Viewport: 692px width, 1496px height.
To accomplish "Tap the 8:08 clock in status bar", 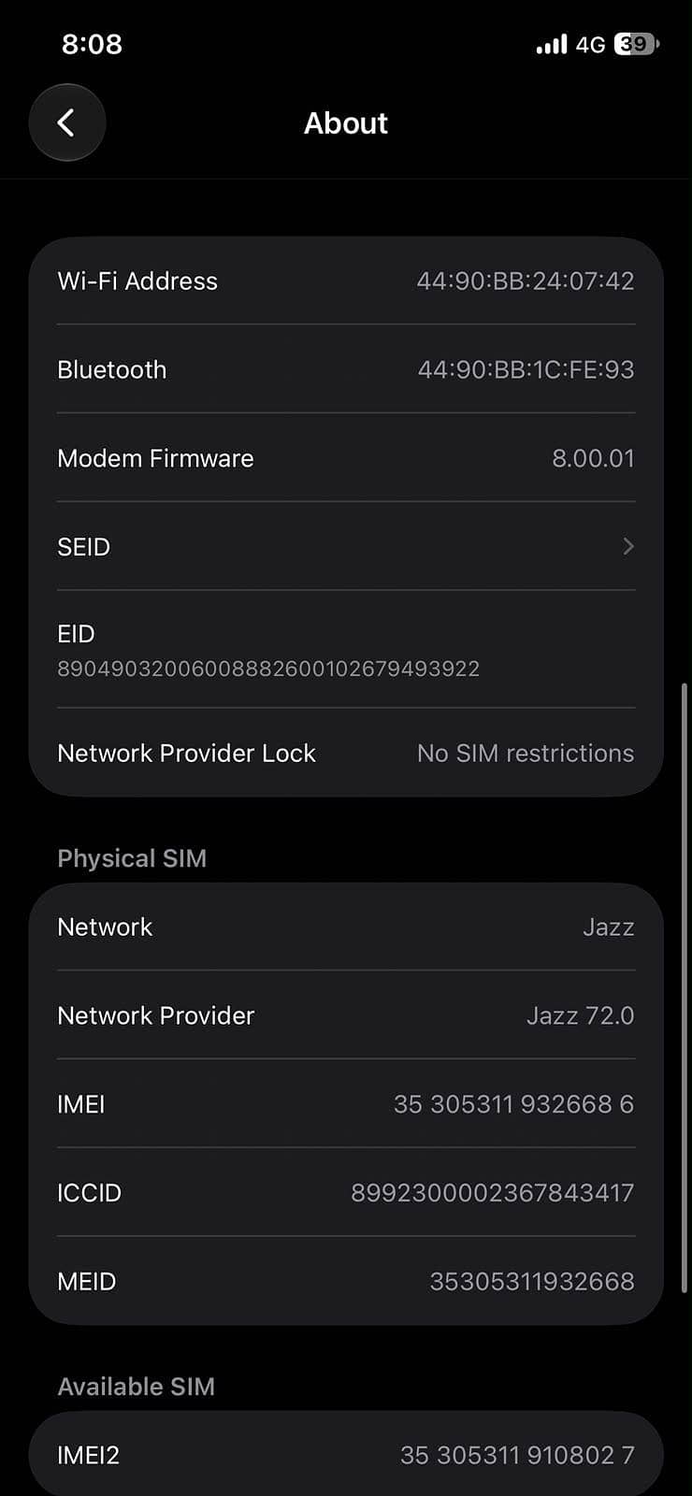I will [92, 44].
